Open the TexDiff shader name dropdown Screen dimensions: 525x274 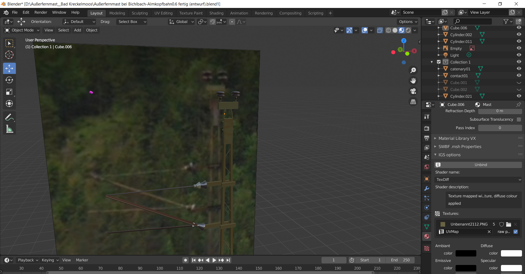pyautogui.click(x=478, y=180)
